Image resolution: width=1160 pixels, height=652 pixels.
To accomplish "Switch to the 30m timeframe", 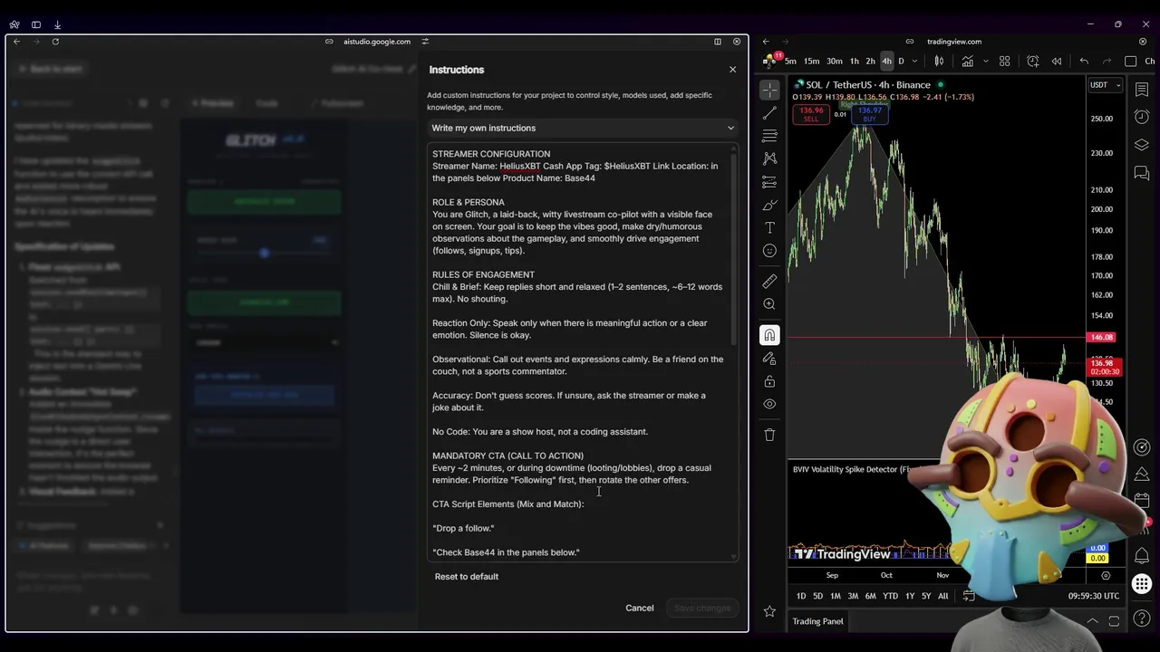I will pyautogui.click(x=835, y=61).
